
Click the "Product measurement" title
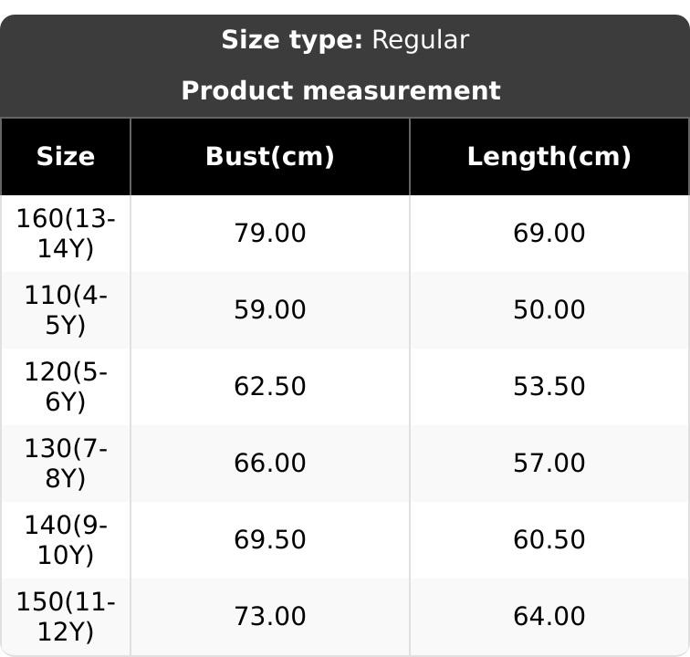pos(340,91)
